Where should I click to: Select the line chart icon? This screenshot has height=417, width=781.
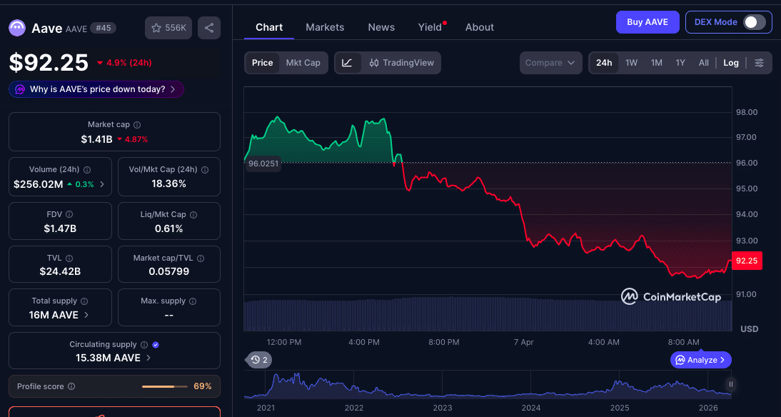(x=348, y=63)
